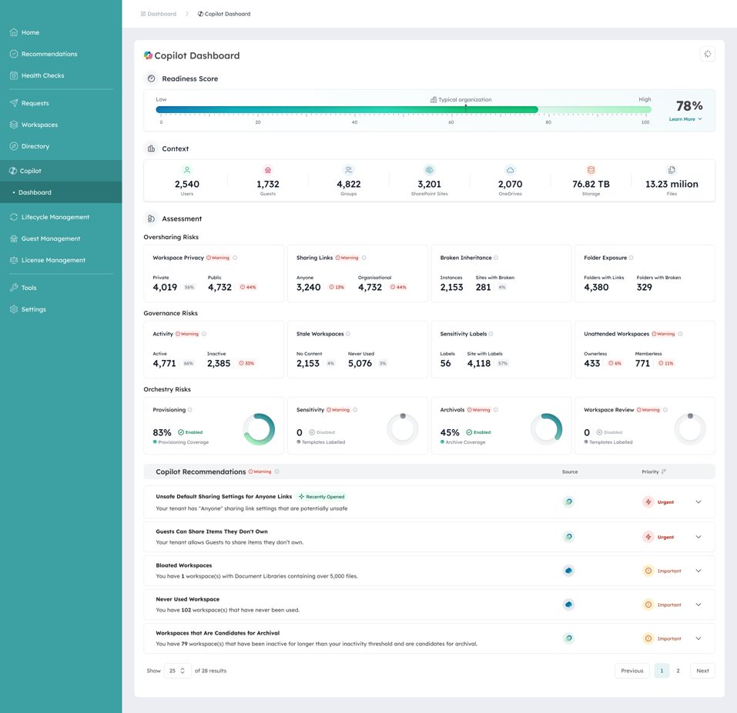Expand Never Used Workspace row
Image resolution: width=737 pixels, height=713 pixels.
click(x=698, y=605)
